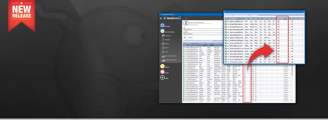This screenshot has width=328, height=120.
Task: Toggle checkmark for a.greeke@placegallery in main table
Action: 185,46
